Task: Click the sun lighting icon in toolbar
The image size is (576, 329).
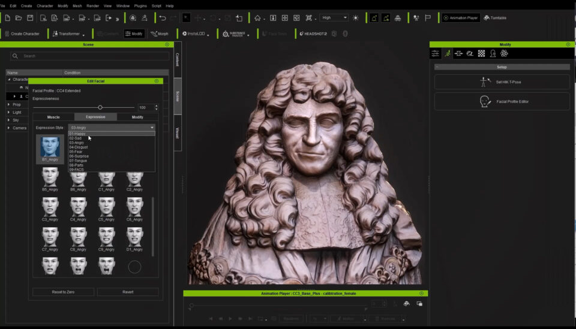Action: [356, 18]
